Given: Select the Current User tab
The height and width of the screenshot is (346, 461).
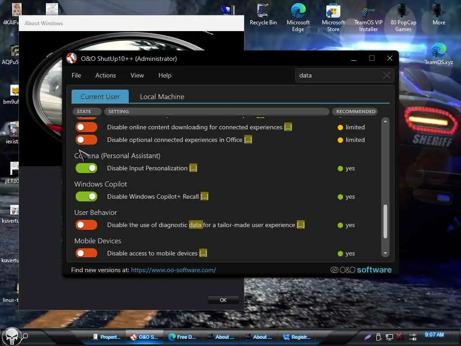Looking at the screenshot, I should click(100, 96).
